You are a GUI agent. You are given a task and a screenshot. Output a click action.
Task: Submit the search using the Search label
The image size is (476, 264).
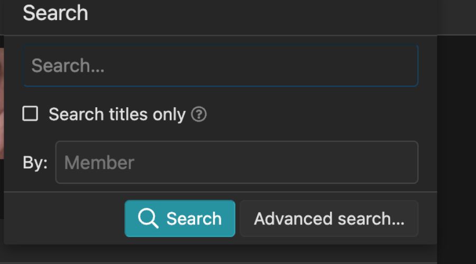tap(194, 219)
